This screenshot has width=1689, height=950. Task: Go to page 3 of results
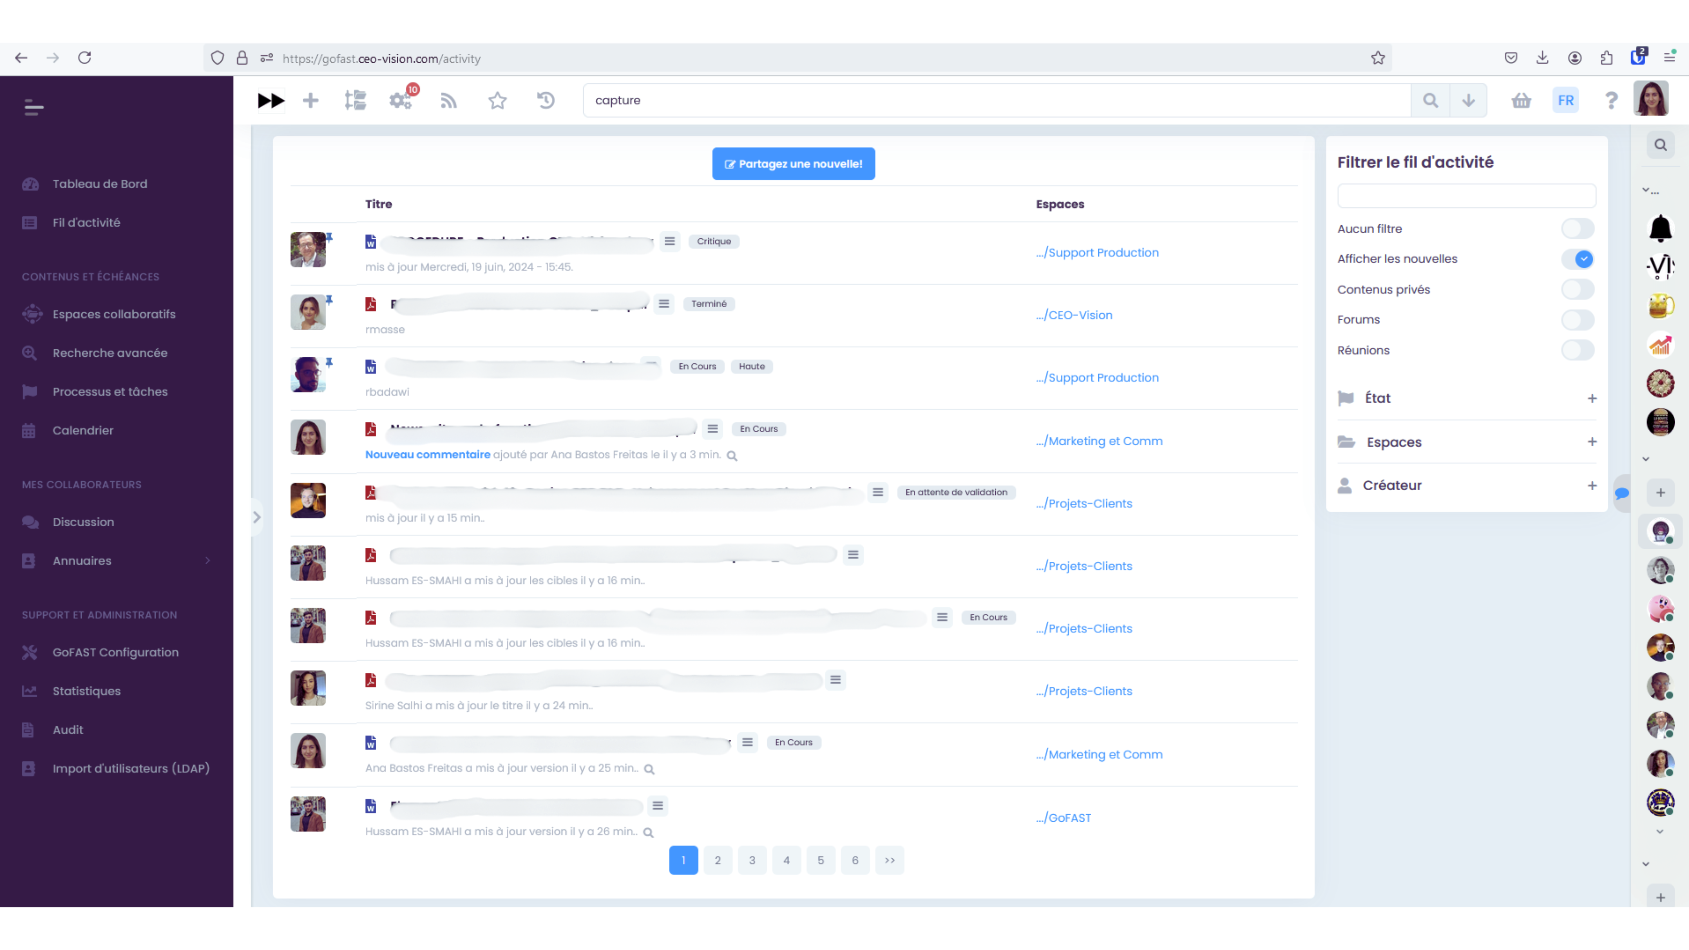tap(752, 860)
